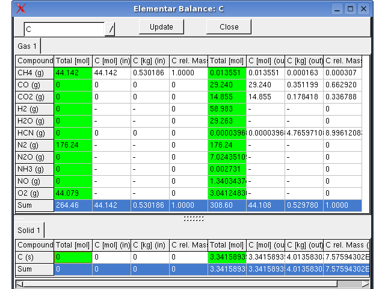Click the Sum cell showing 264.46
The image size is (385, 289).
[73, 205]
